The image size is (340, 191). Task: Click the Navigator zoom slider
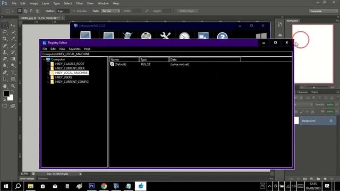point(314,88)
